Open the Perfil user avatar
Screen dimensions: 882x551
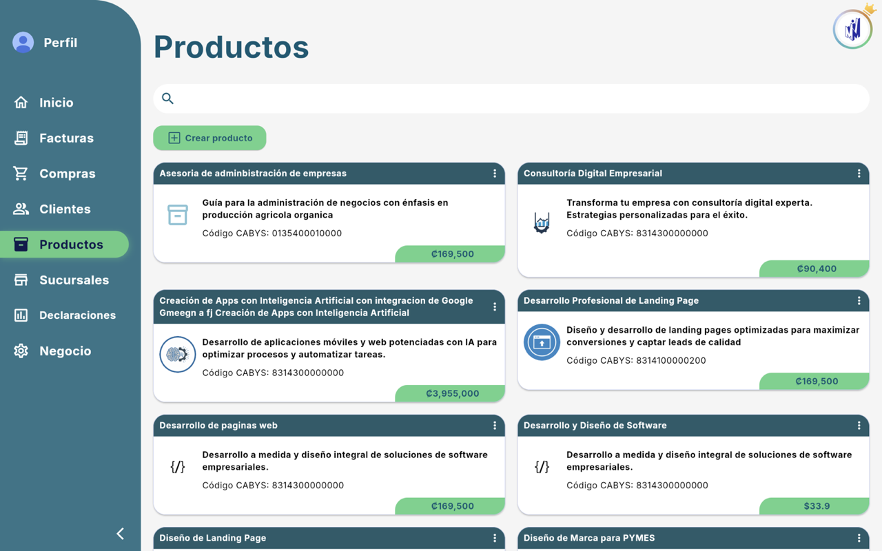point(23,43)
